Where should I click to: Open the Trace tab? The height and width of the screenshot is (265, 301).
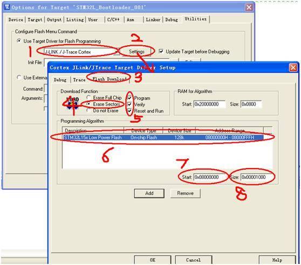pyautogui.click(x=79, y=80)
